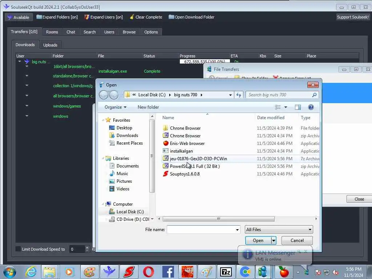Switch to the Options tab
The height and width of the screenshot is (279, 372).
(151, 32)
